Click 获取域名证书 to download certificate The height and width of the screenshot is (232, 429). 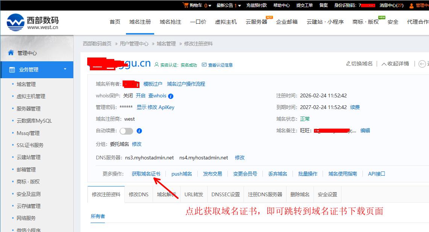[145, 173]
